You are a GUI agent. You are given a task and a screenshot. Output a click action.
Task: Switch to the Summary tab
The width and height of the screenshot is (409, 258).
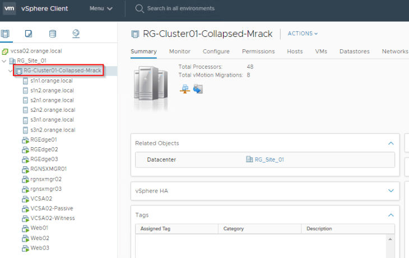point(144,51)
